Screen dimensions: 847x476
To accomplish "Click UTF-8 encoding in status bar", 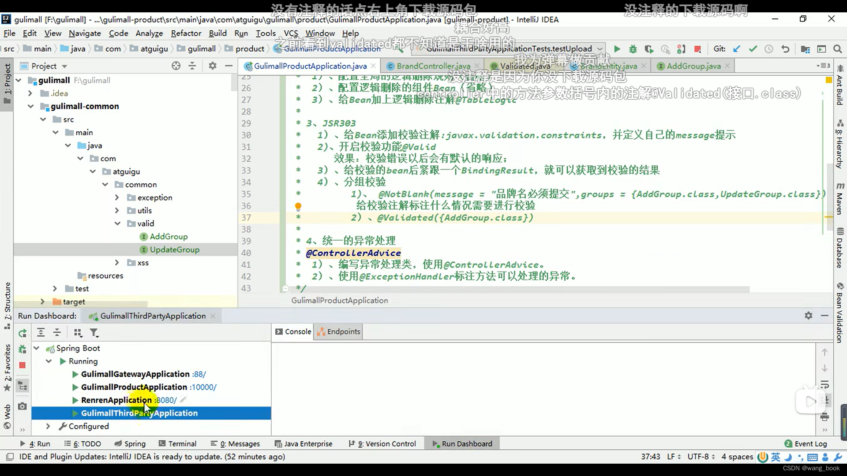I will tap(701, 457).
